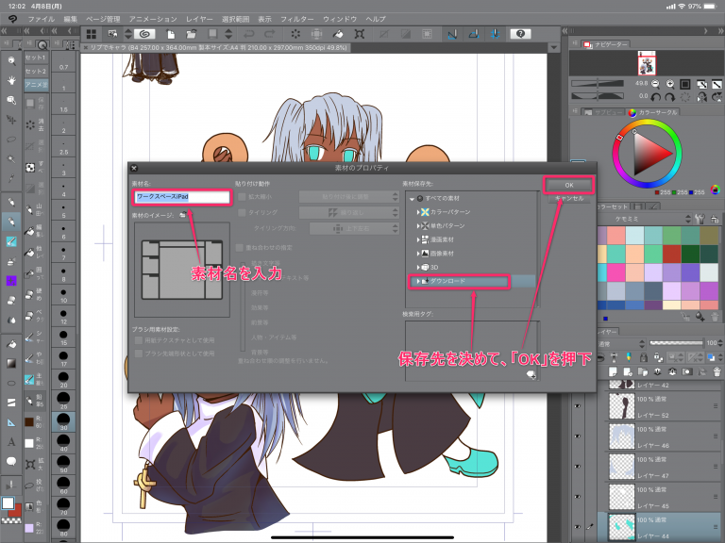Image resolution: width=725 pixels, height=543 pixels.
Task: Enable the 拡大縮小 checkbox
Action: [x=242, y=197]
